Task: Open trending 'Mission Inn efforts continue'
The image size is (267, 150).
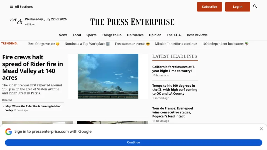Action: coord(176,44)
